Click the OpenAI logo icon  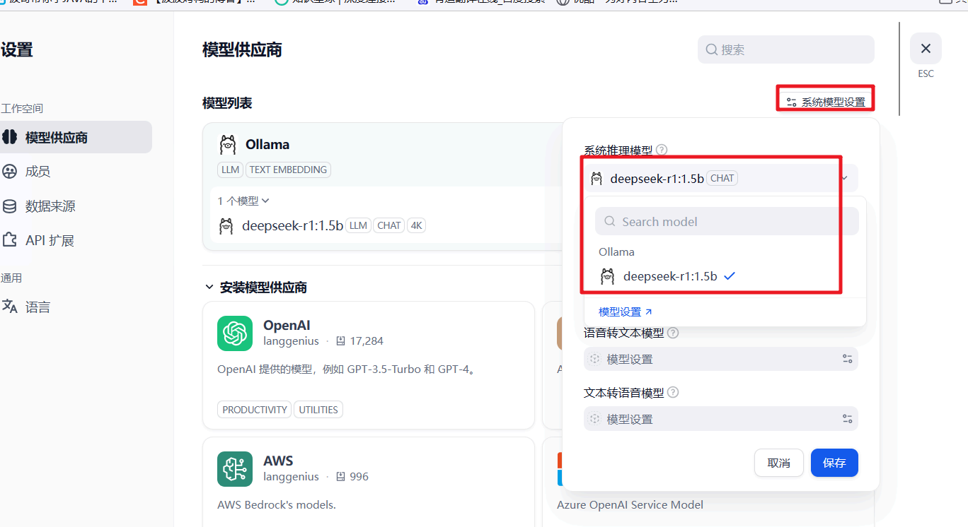pos(235,333)
